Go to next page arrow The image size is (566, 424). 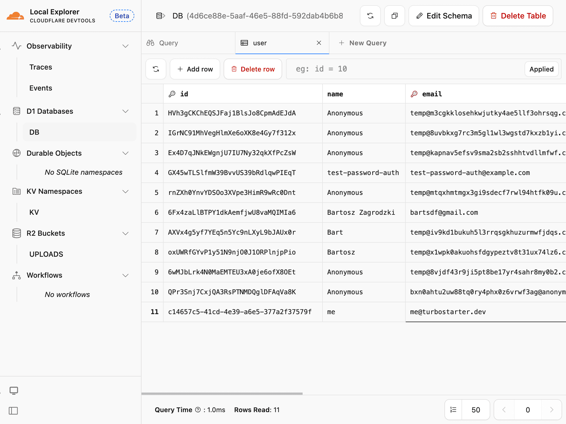tap(552, 410)
